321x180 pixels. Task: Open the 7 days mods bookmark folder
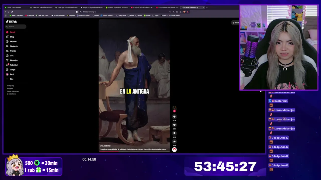point(122,15)
